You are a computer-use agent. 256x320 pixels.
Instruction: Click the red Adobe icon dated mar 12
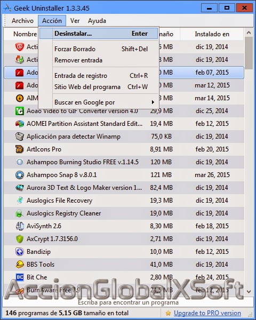click(20, 85)
